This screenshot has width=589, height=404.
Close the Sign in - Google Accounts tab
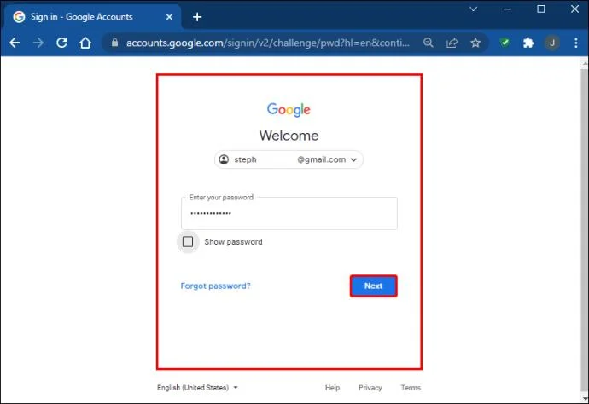169,17
